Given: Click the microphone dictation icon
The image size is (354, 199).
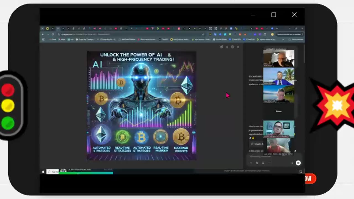Looking at the screenshot, I should click(292, 163).
